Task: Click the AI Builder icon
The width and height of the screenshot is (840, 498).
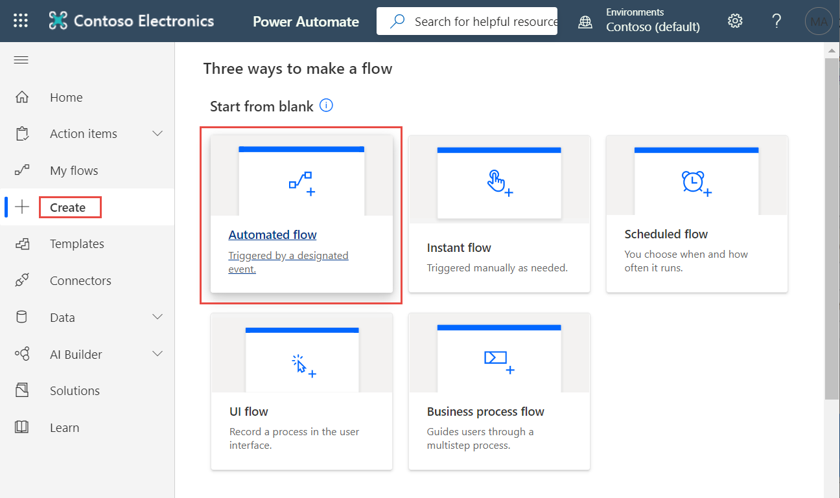Action: pyautogui.click(x=22, y=354)
